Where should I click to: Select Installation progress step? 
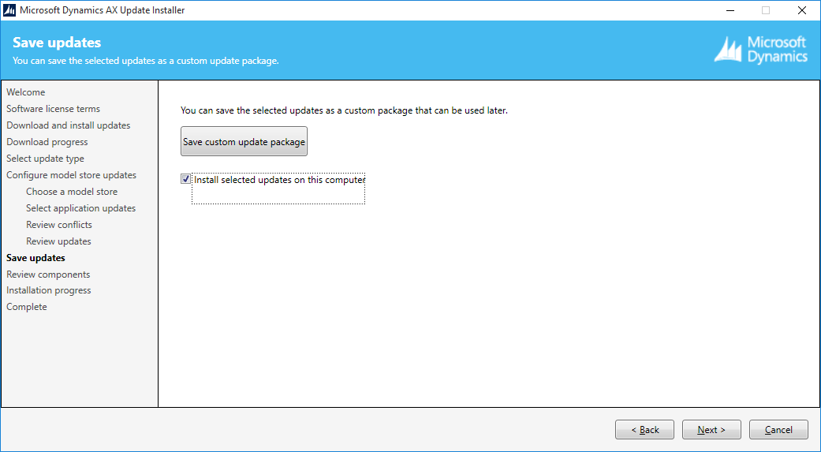coord(49,290)
